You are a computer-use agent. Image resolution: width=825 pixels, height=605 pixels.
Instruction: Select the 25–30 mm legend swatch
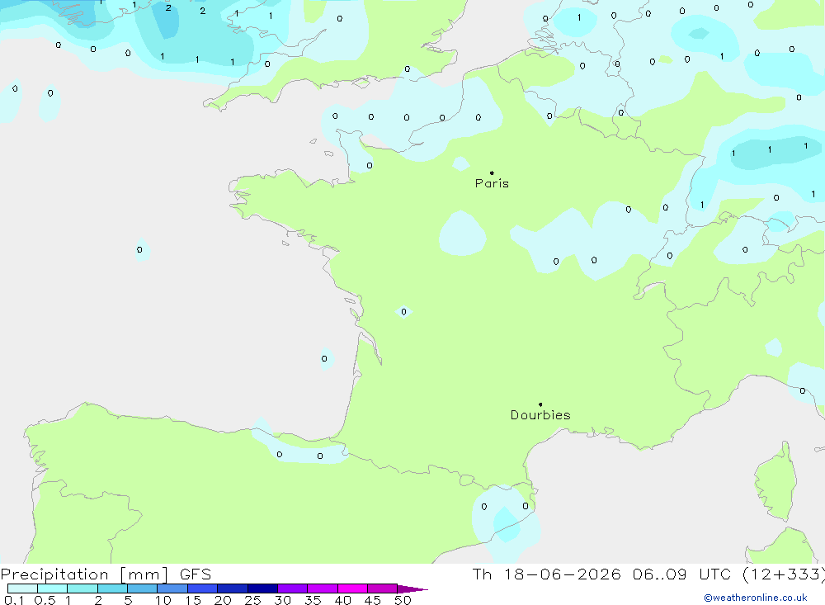pos(262,588)
